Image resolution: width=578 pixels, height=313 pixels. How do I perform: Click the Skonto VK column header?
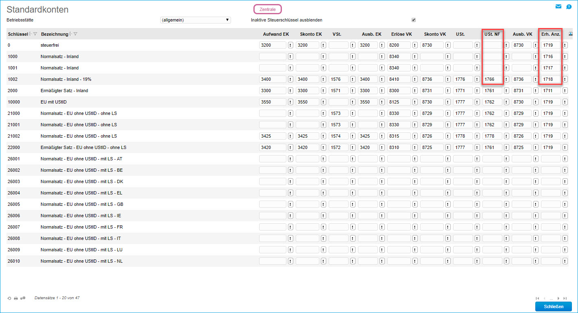coord(435,34)
